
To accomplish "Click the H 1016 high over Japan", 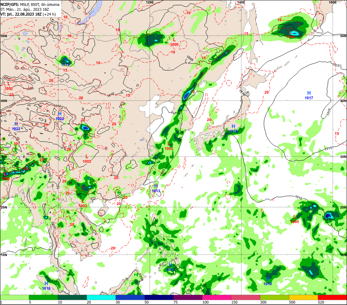I will coord(233,128).
